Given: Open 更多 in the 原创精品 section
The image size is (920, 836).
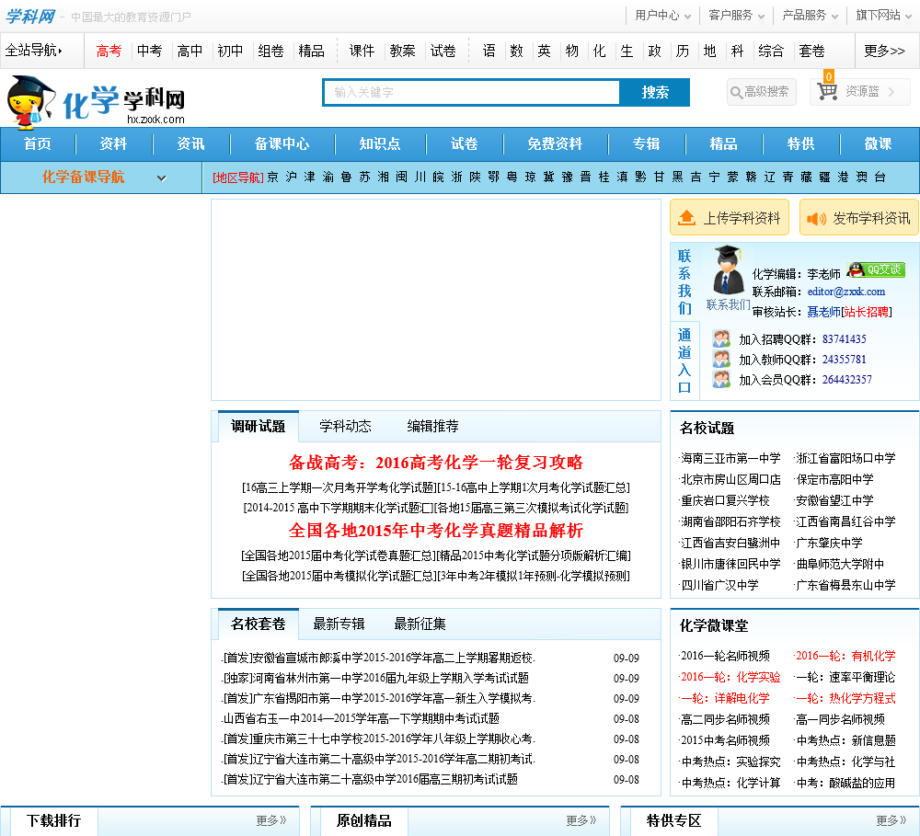Looking at the screenshot, I should [581, 820].
